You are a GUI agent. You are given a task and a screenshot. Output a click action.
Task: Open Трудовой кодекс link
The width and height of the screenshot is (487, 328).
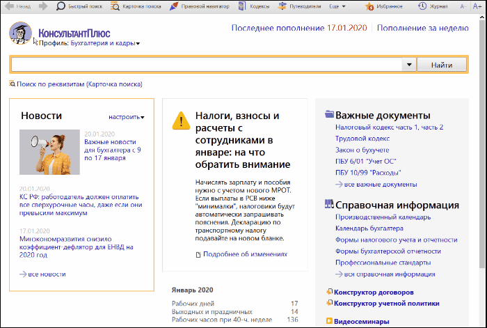(362, 139)
